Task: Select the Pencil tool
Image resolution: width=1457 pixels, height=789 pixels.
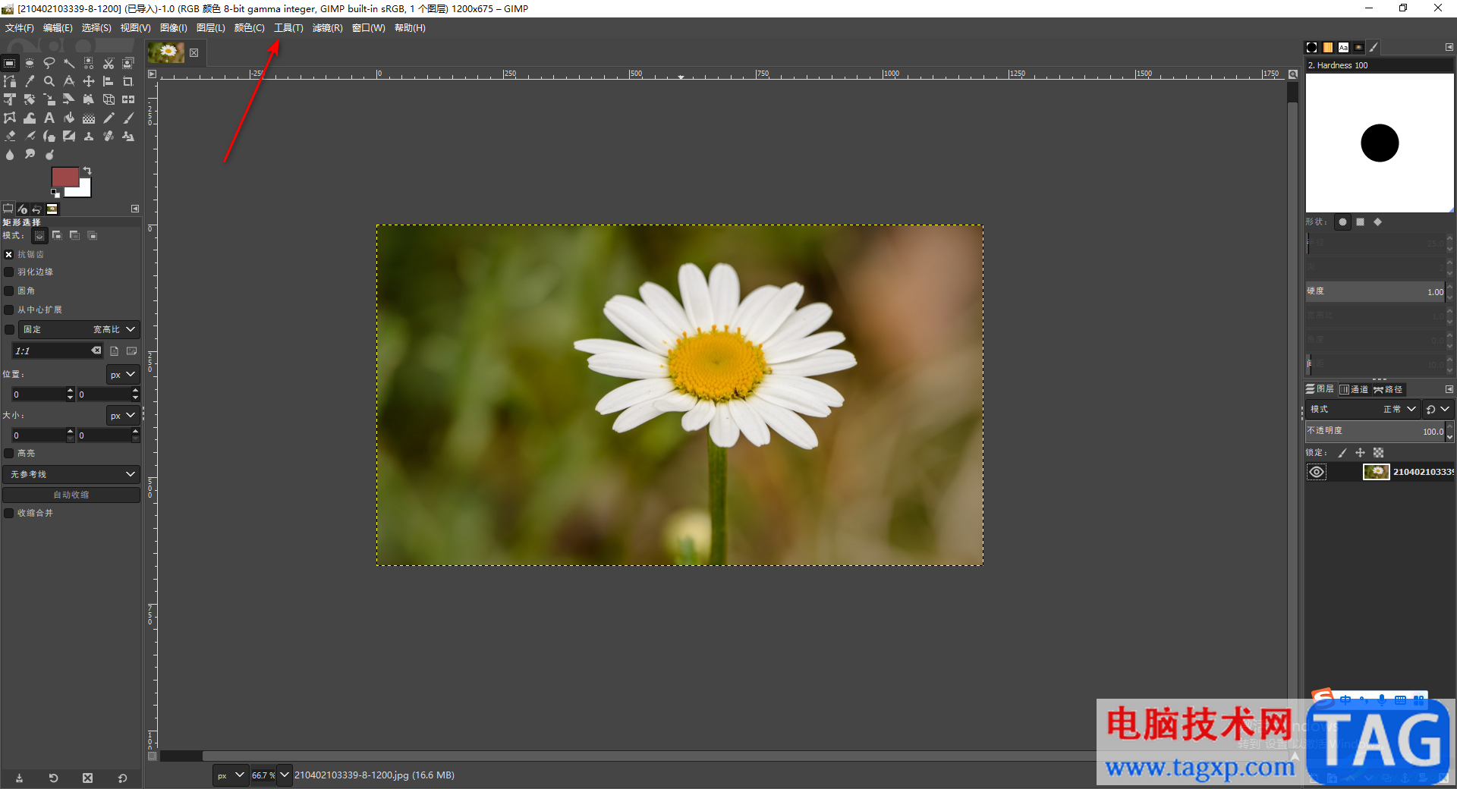Action: tap(109, 118)
